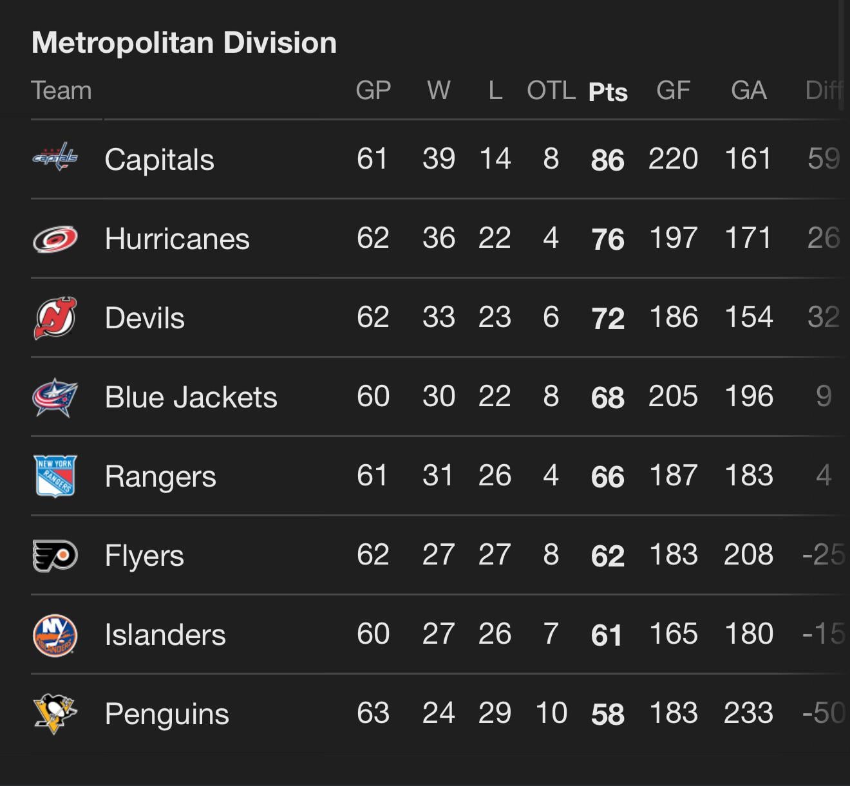Tap the Flyers team logo
Image resolution: width=850 pixels, height=786 pixels.
pos(55,556)
